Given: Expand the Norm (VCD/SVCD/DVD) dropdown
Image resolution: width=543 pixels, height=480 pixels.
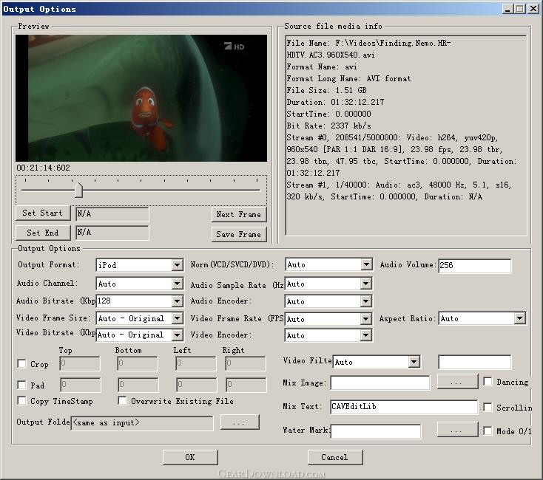Looking at the screenshot, I should coord(328,264).
